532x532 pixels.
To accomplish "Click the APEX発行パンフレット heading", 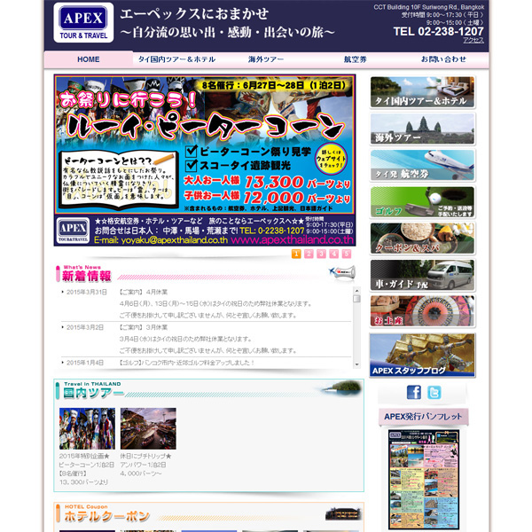I will [424, 417].
